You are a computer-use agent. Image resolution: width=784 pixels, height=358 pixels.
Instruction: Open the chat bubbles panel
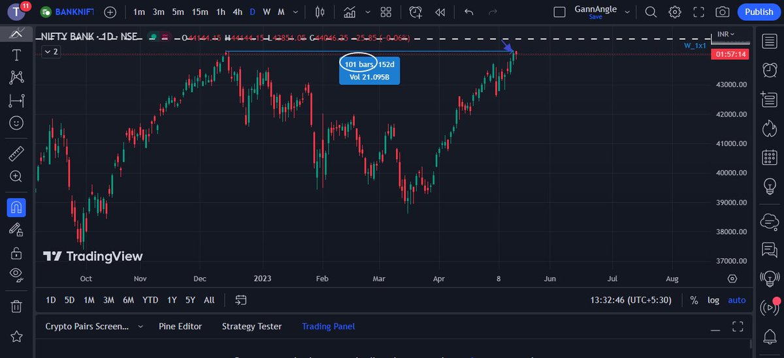pyautogui.click(x=769, y=249)
